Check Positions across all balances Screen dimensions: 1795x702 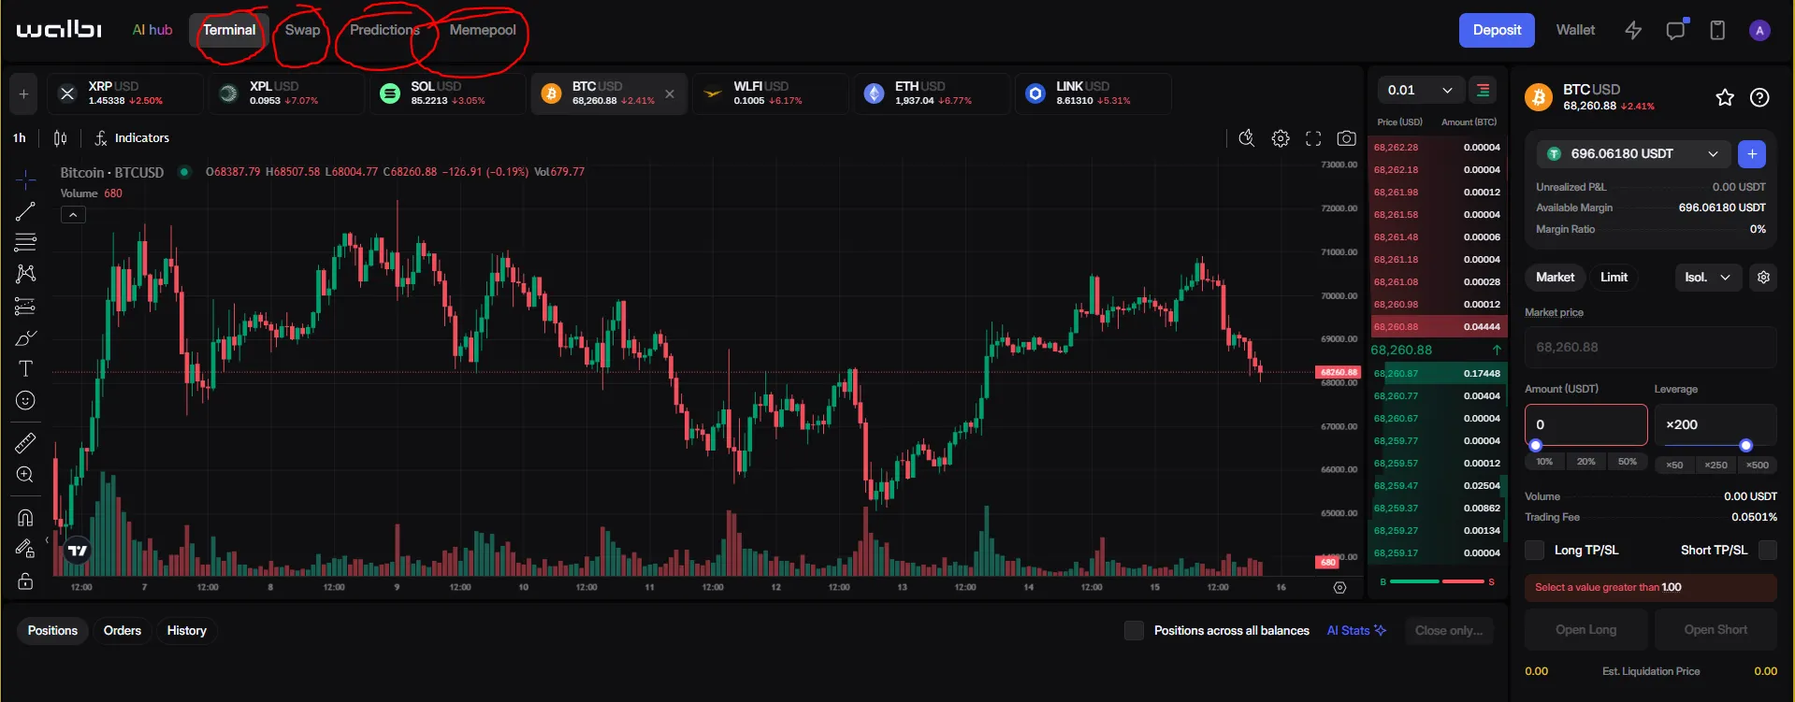click(x=1134, y=630)
